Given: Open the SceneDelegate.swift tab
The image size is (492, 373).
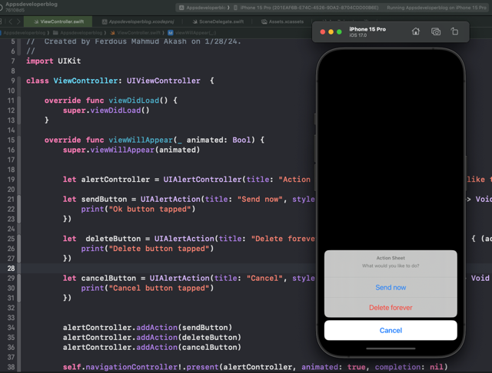Looking at the screenshot, I should point(218,21).
